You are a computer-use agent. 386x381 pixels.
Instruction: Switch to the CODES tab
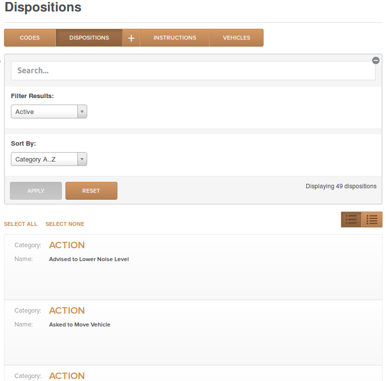[x=30, y=38]
